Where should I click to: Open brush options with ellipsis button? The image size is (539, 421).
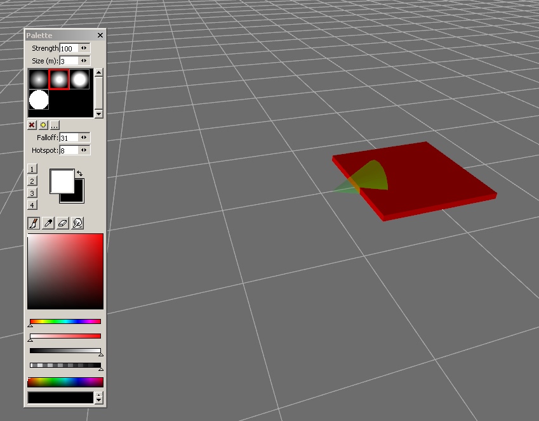click(55, 125)
